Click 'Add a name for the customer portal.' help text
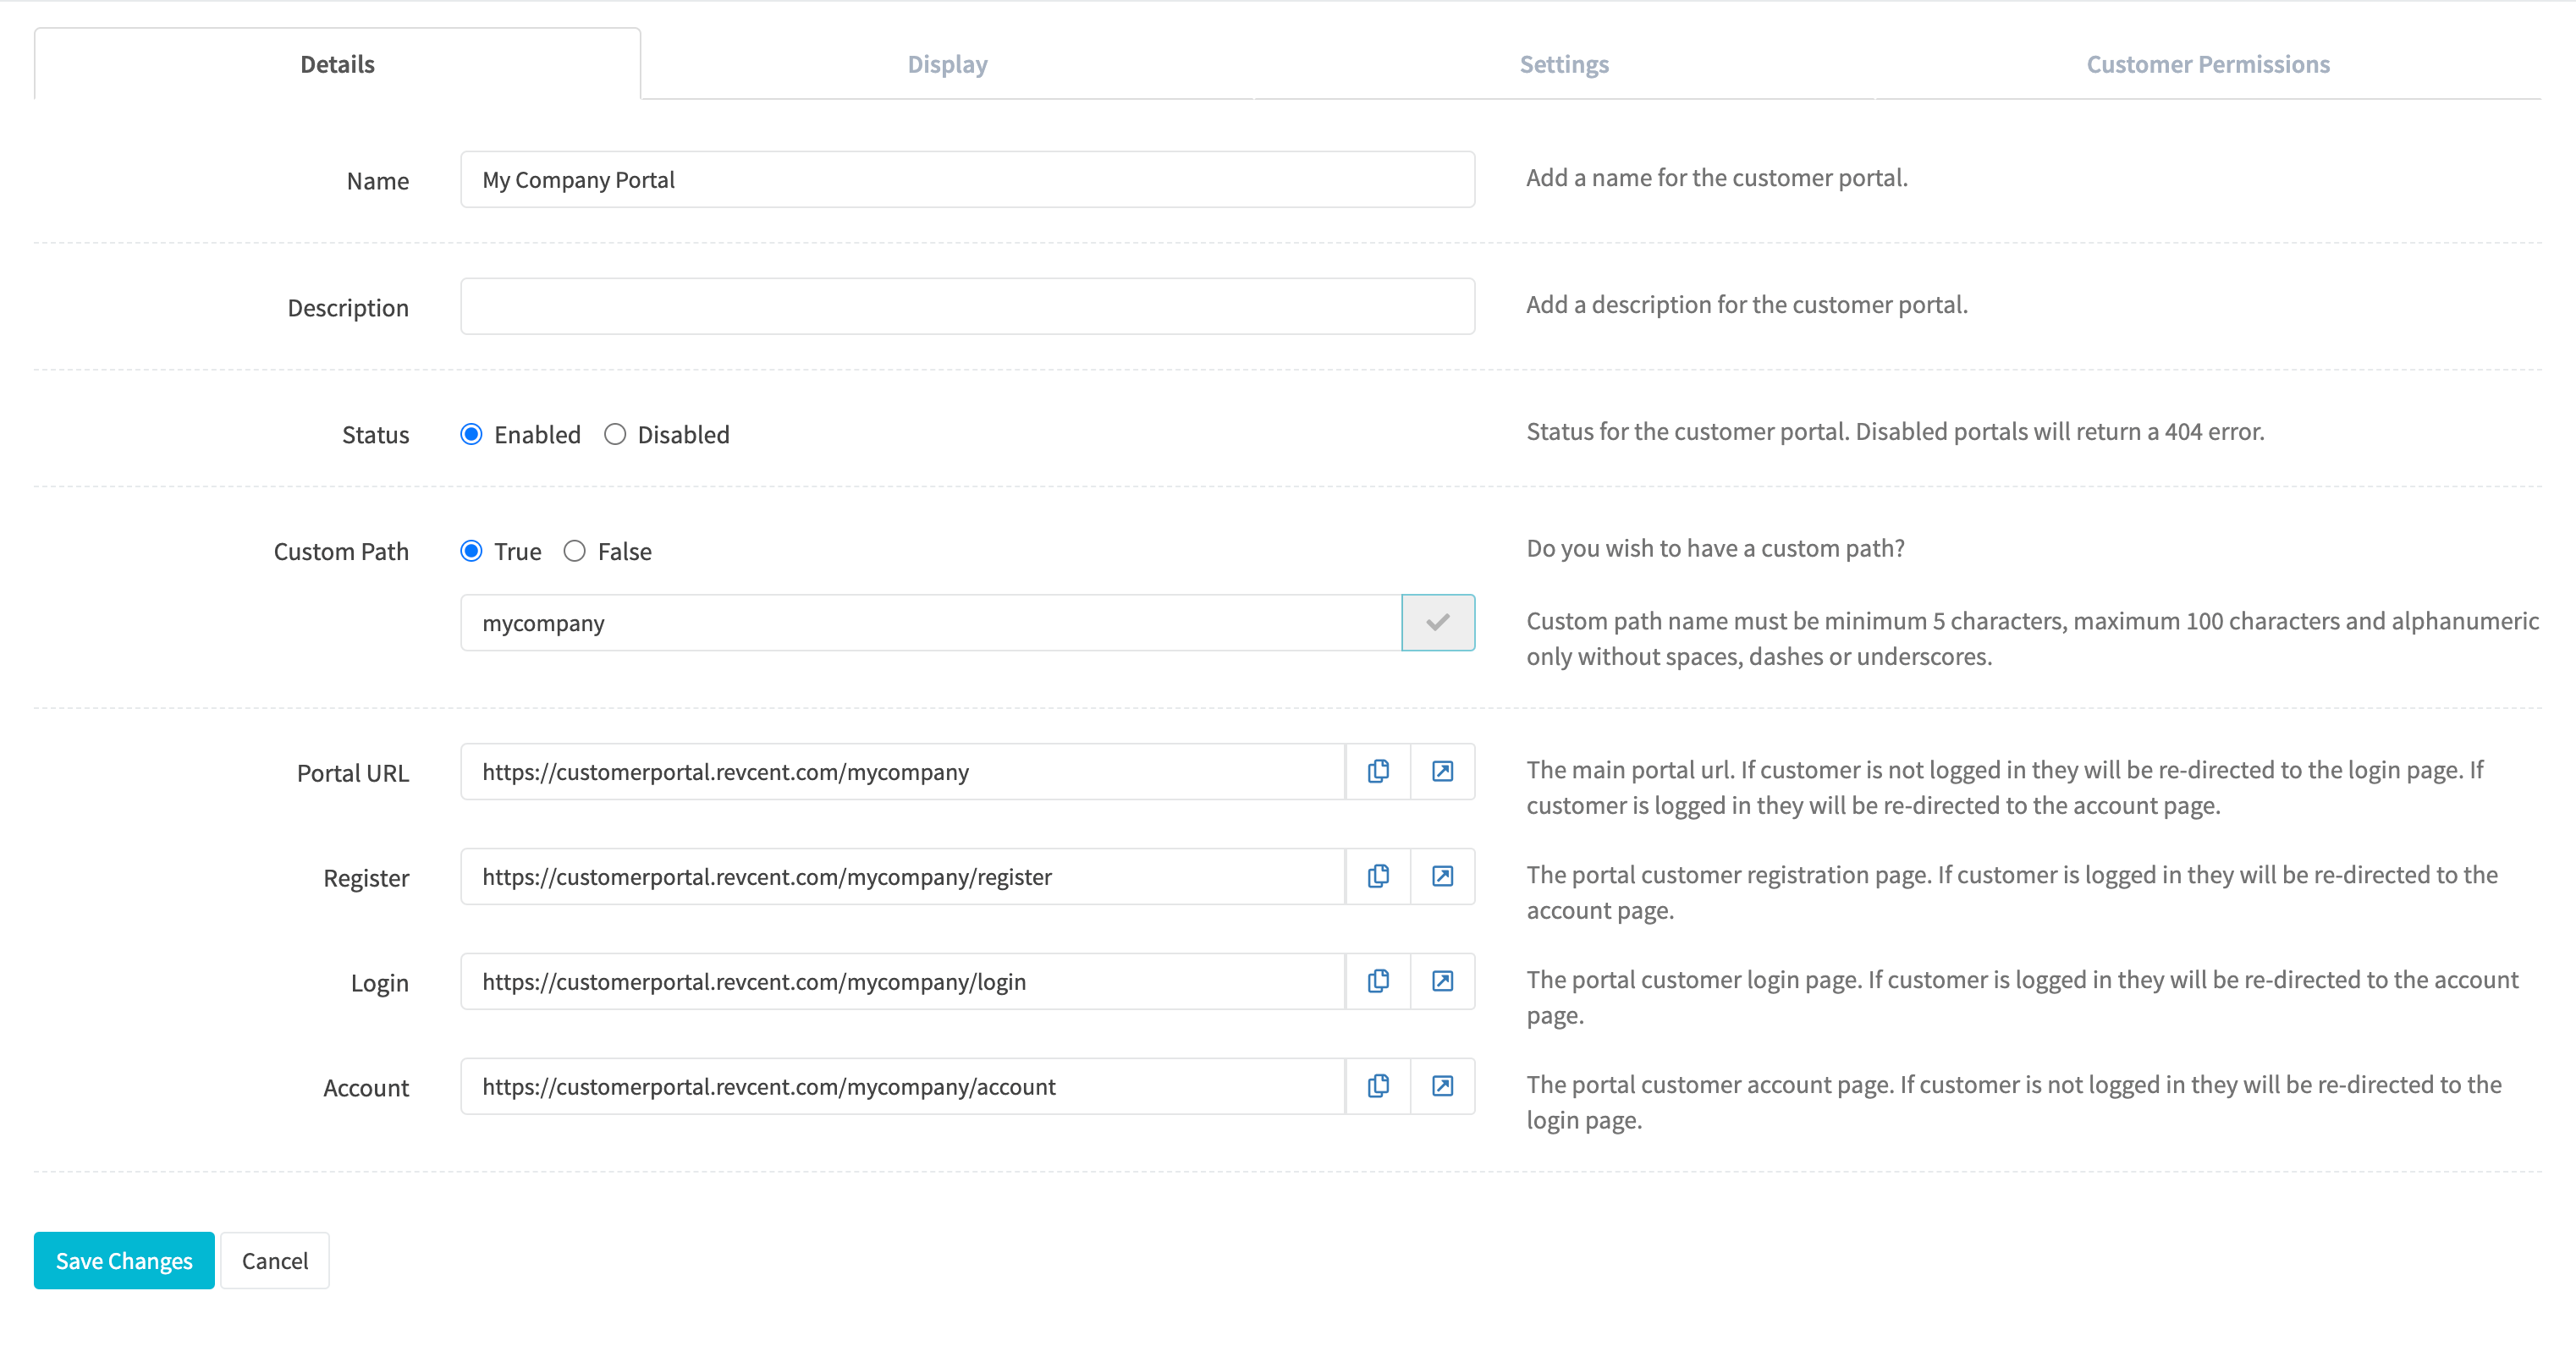 [1717, 177]
